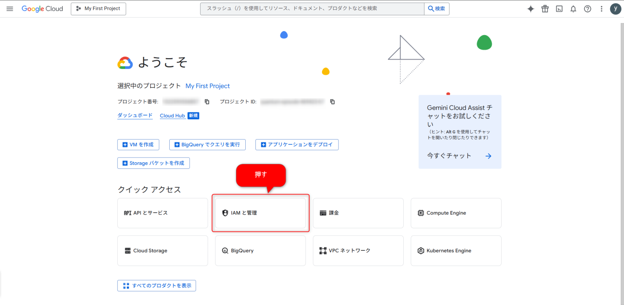
Task: Open the My First Project selector
Action: point(98,9)
